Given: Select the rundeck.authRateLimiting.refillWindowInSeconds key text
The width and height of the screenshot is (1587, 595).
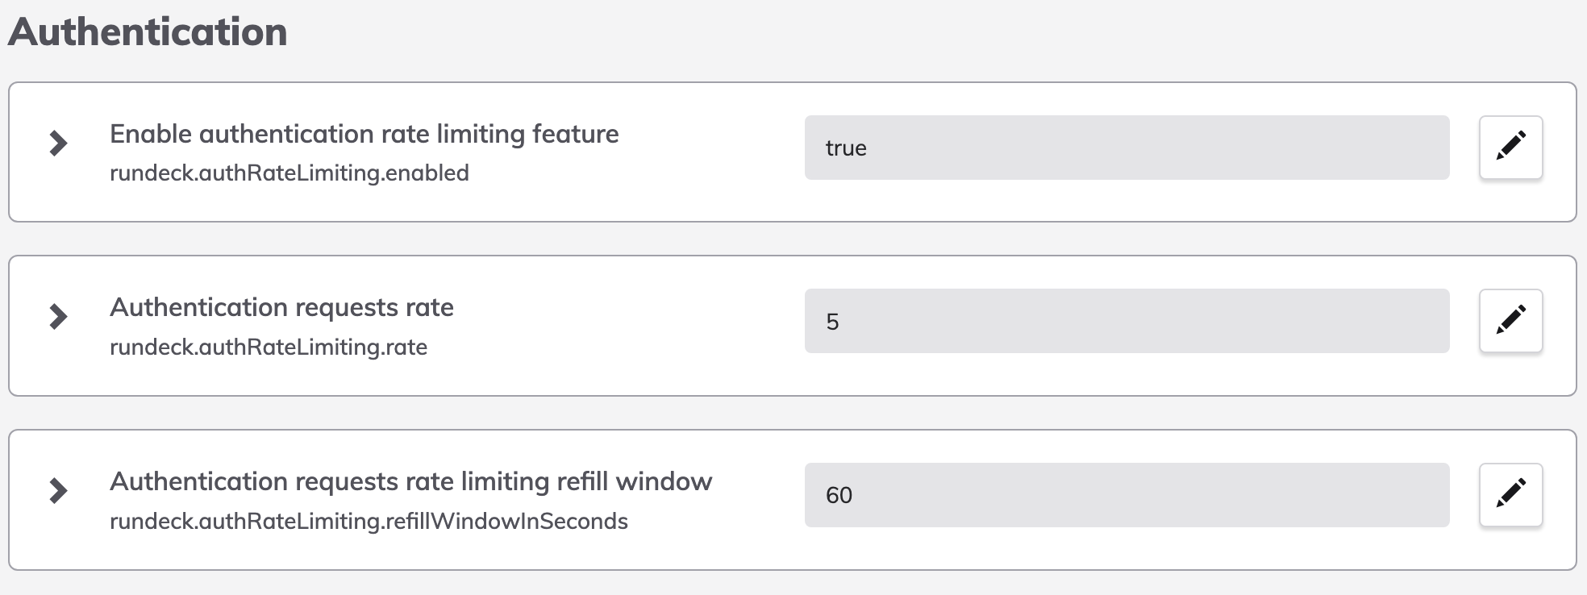Looking at the screenshot, I should (x=369, y=522).
